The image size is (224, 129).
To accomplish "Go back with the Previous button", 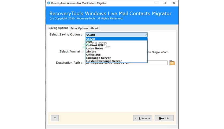I will point(143,118).
